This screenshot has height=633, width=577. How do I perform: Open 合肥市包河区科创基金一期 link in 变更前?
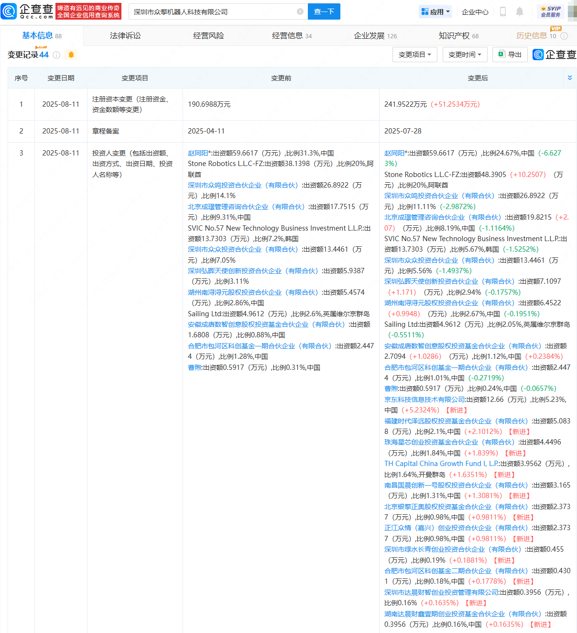click(x=261, y=346)
